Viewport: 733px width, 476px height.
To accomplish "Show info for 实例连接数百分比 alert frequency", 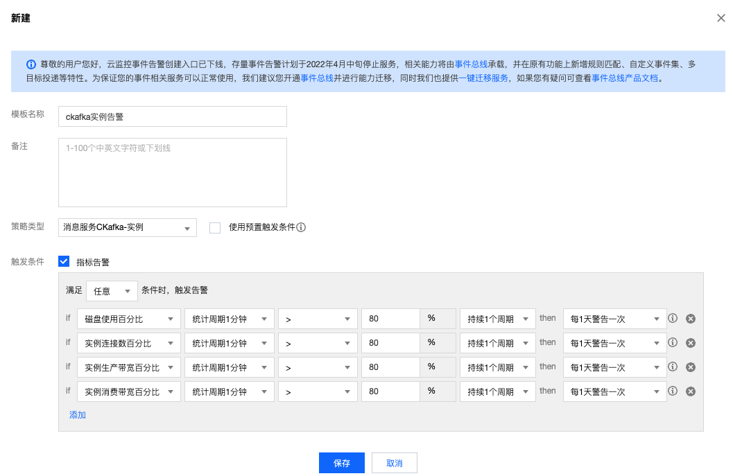I will pyautogui.click(x=672, y=343).
